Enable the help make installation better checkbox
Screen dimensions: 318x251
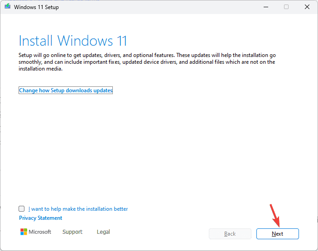[x=21, y=208]
